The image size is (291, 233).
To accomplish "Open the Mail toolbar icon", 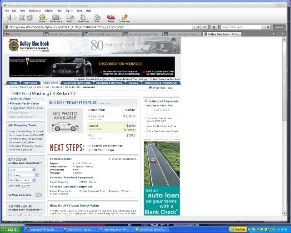I will tap(70, 18).
